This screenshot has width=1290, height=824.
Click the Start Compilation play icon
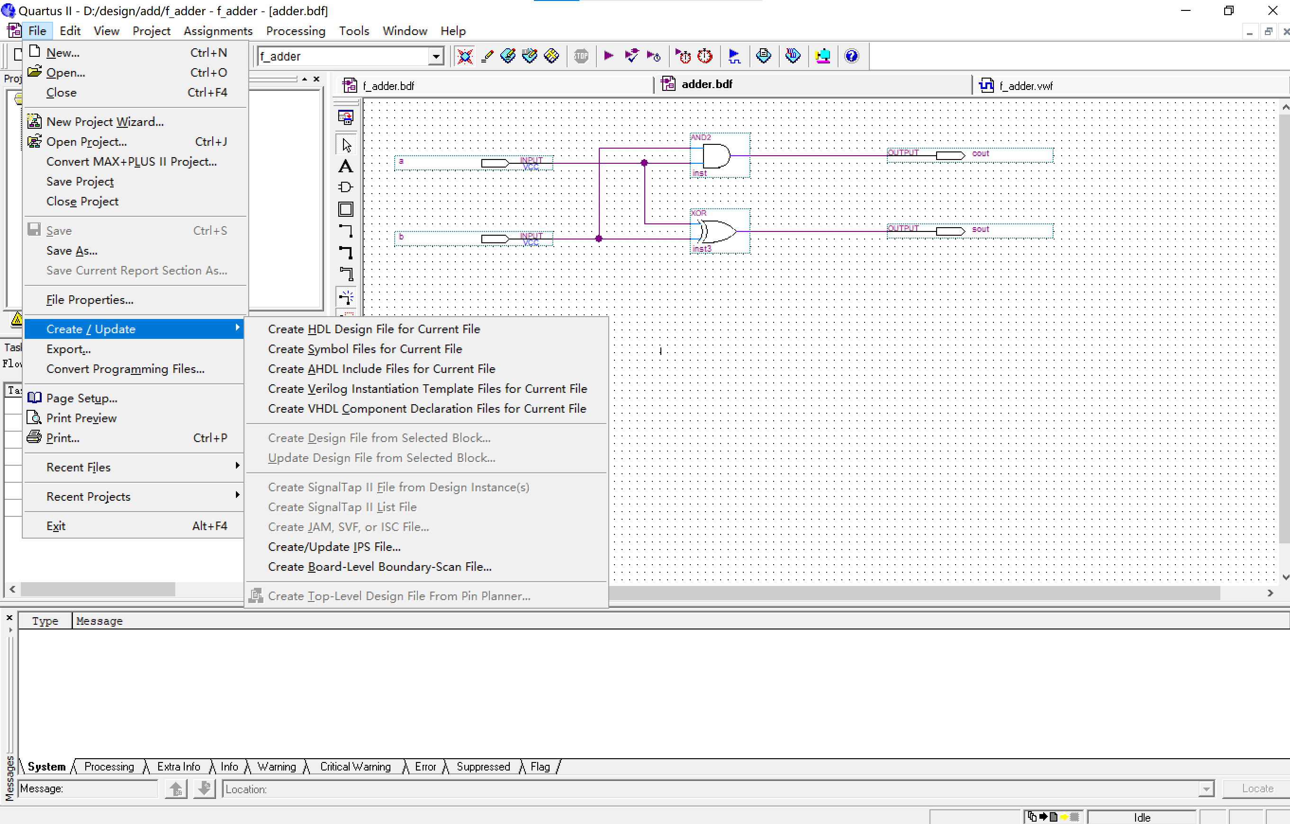609,56
